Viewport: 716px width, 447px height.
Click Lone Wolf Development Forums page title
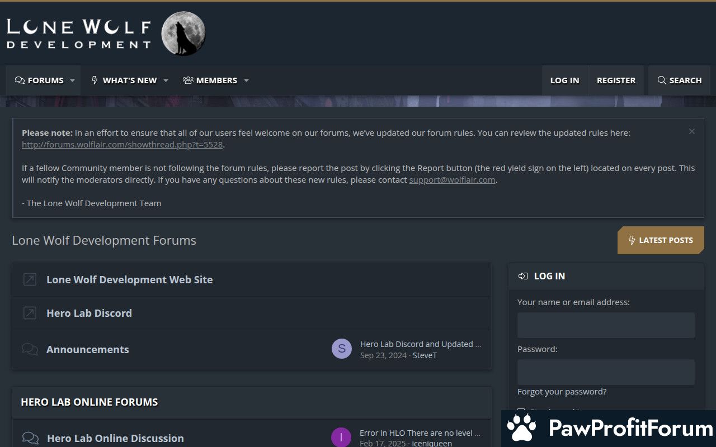pyautogui.click(x=104, y=240)
